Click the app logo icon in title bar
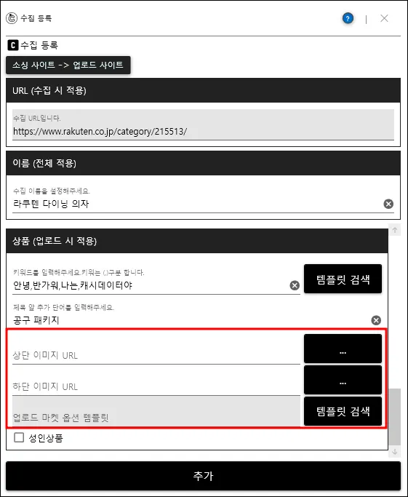This screenshot has height=497, width=408. [12, 18]
